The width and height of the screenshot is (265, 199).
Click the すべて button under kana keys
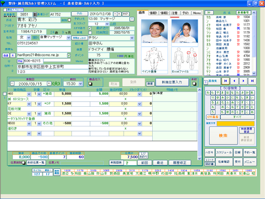coord(238,117)
